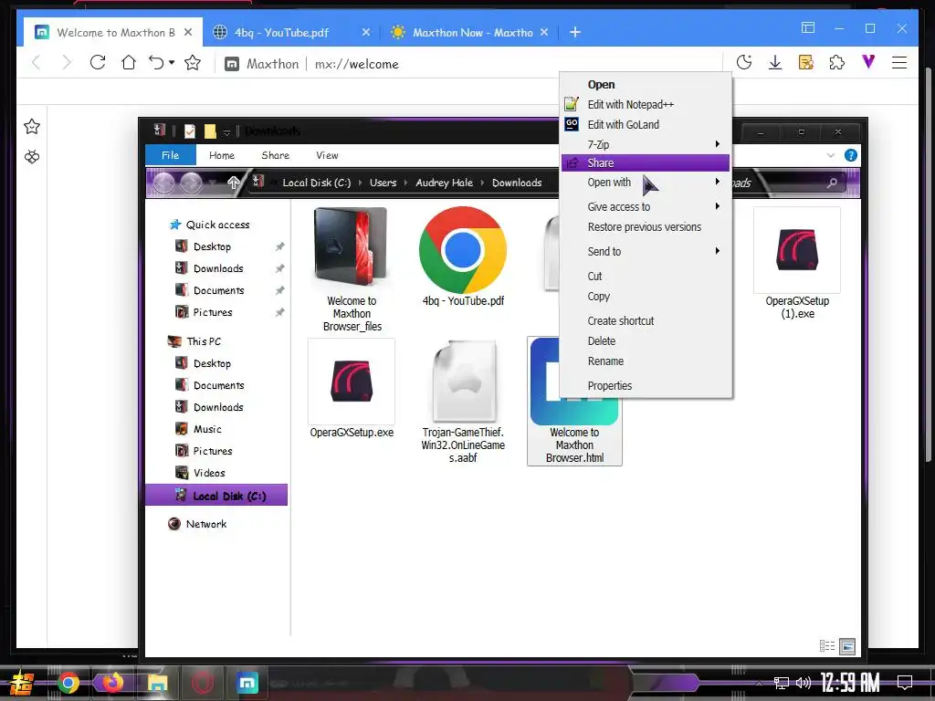
Task: Select OperaGXSetup (1).exe file
Action: [797, 264]
